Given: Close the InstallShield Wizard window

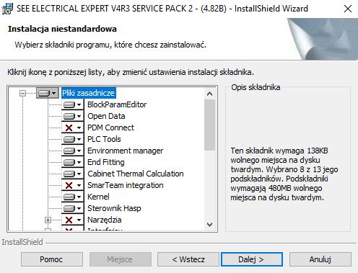Looking at the screenshot, I should pos(348,9).
